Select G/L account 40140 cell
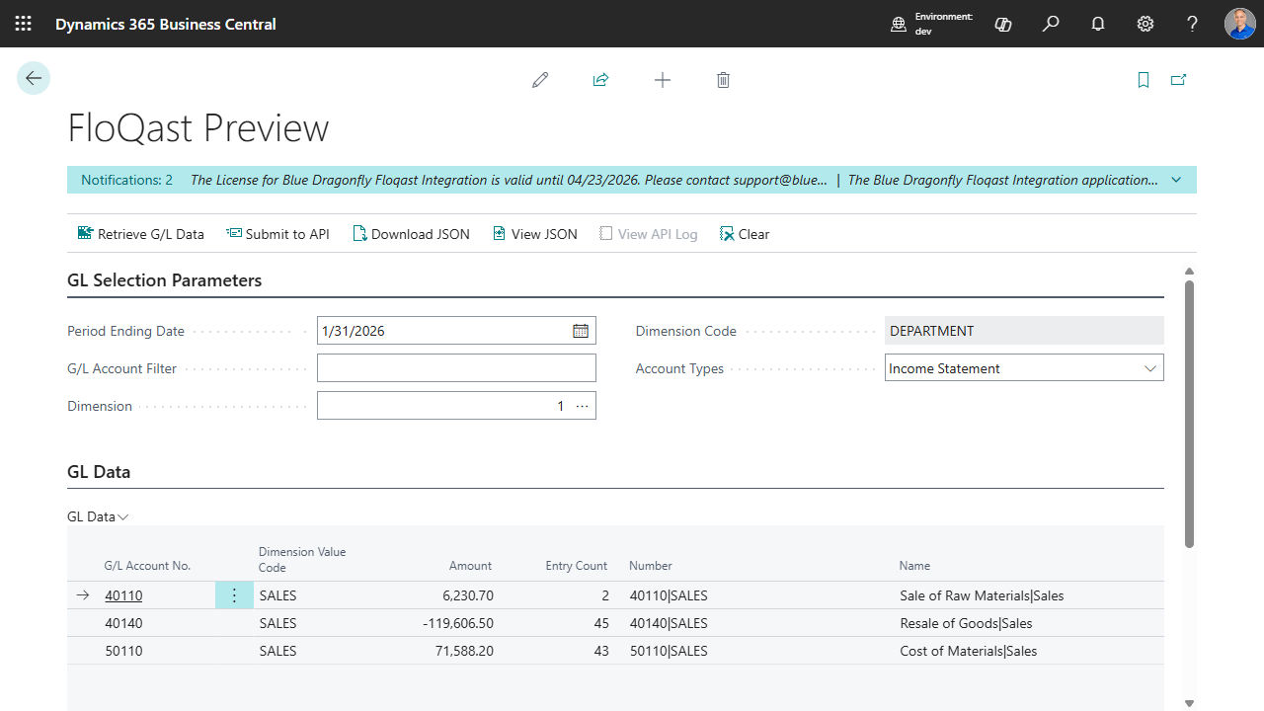Viewport: 1264px width, 711px height. click(x=123, y=623)
